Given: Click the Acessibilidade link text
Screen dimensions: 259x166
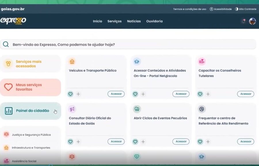Looking at the screenshot, I should pos(223,9).
